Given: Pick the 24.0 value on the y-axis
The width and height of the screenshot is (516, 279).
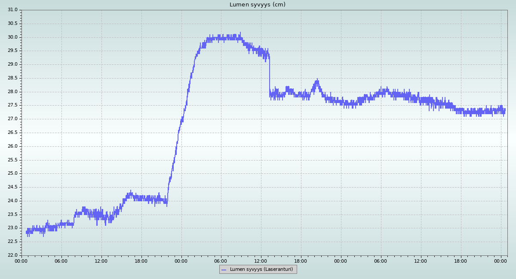Looking at the screenshot, I should [x=12, y=201].
